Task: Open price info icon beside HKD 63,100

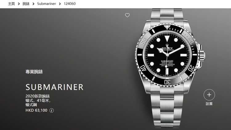Action: tap(51, 110)
